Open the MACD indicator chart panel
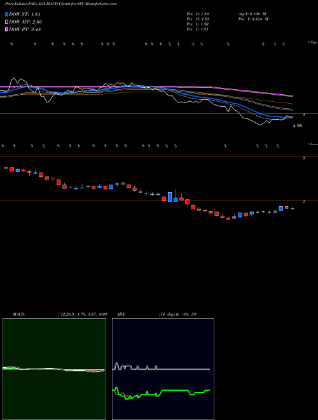This screenshot has height=420, width=318. tap(54, 369)
